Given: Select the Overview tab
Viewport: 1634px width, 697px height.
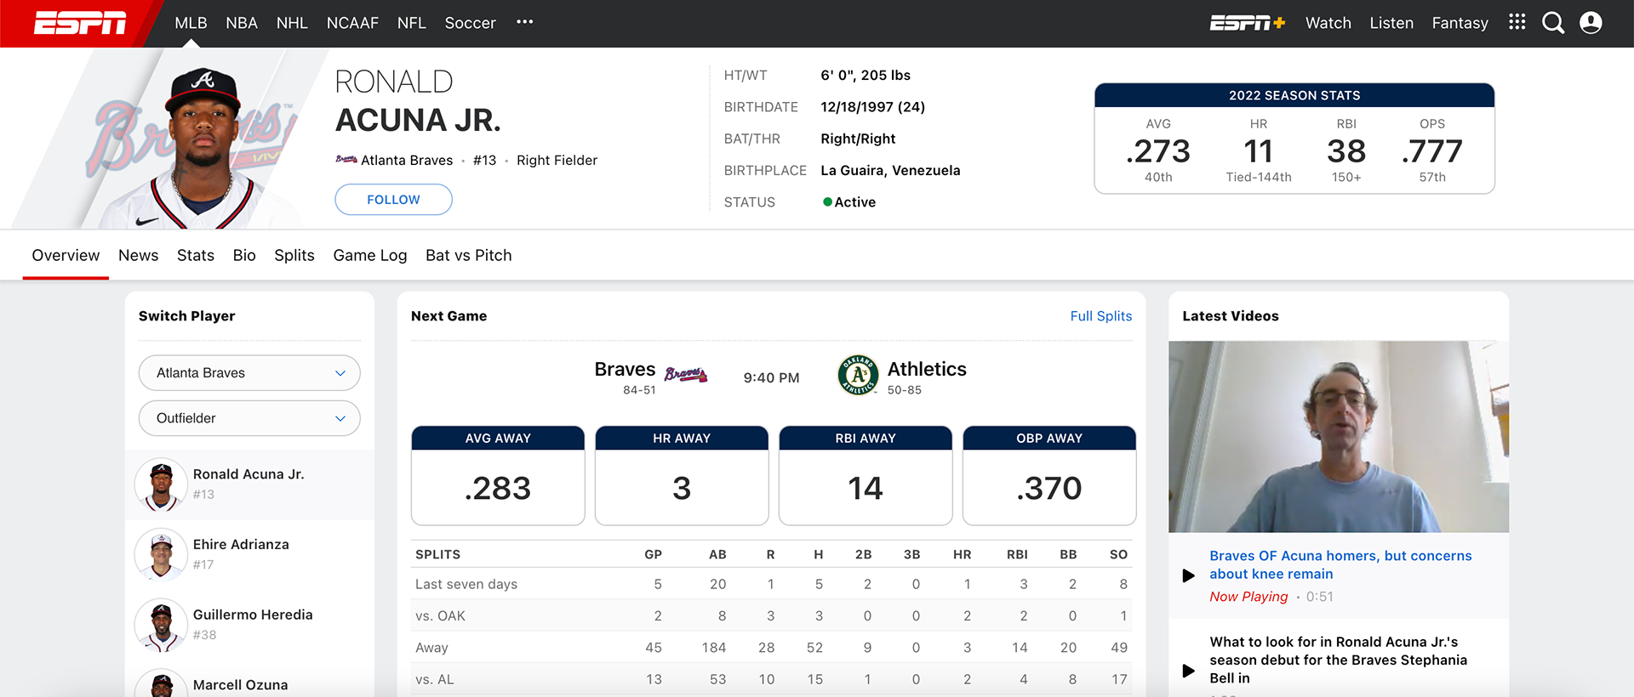Looking at the screenshot, I should tap(66, 255).
